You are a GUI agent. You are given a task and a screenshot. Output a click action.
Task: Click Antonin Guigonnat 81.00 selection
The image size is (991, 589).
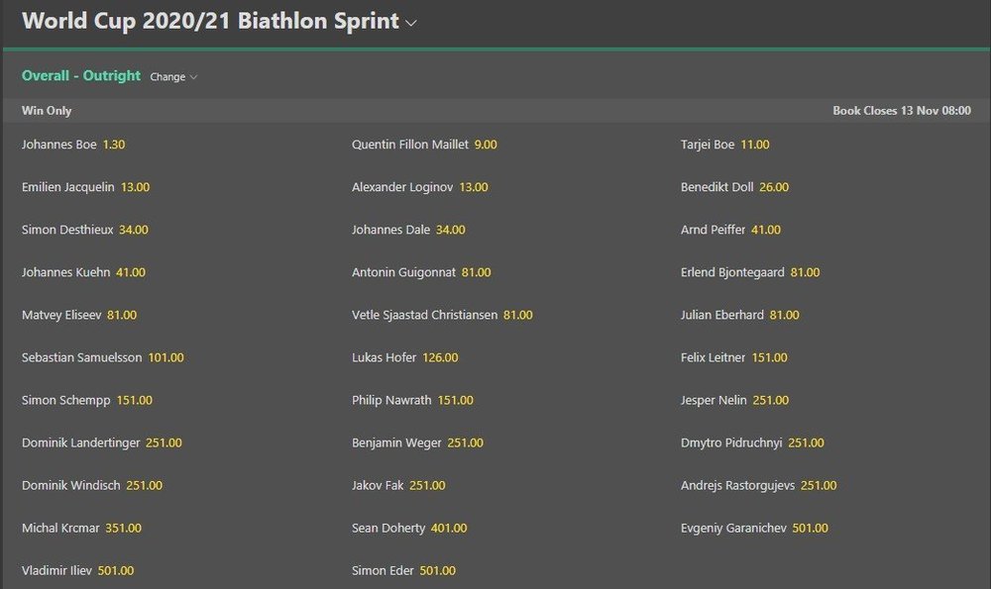point(421,272)
